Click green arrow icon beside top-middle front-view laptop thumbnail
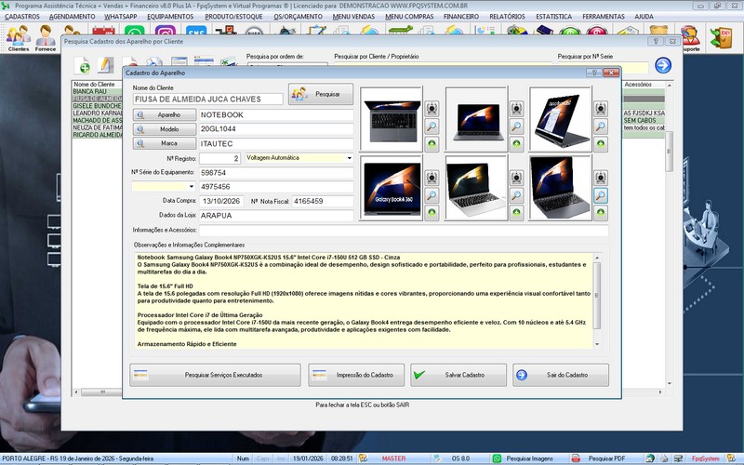 (516, 144)
